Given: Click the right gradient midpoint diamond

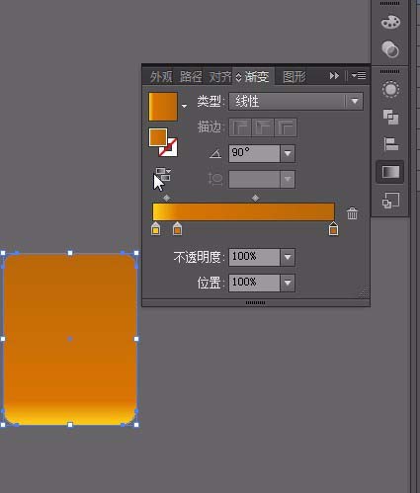Looking at the screenshot, I should [x=255, y=198].
